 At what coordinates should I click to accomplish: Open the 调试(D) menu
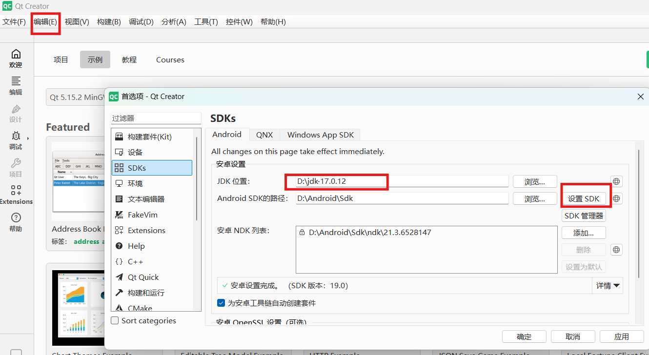(x=141, y=22)
